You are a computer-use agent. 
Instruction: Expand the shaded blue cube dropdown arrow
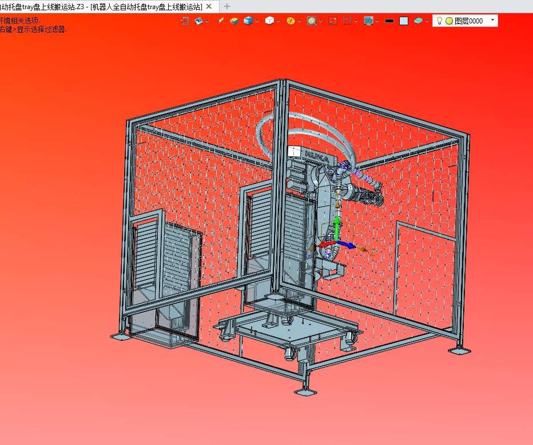[257, 21]
